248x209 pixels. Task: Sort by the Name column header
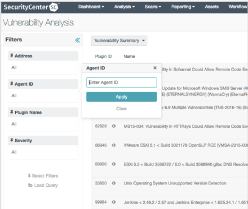(129, 57)
